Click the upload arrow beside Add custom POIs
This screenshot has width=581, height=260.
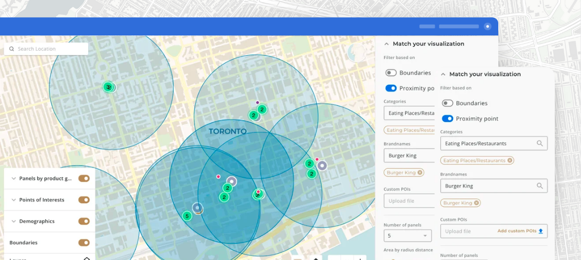[541, 231]
